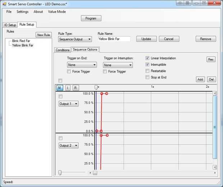Click the Add button
Viewport: 223px width, 187px height.
point(200,79)
